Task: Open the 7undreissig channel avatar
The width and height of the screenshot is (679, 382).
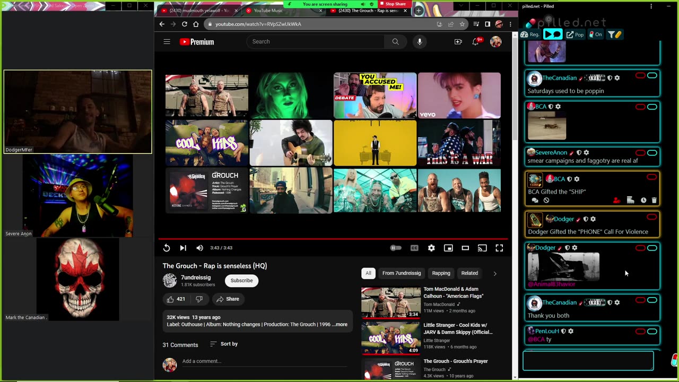Action: [x=170, y=280]
